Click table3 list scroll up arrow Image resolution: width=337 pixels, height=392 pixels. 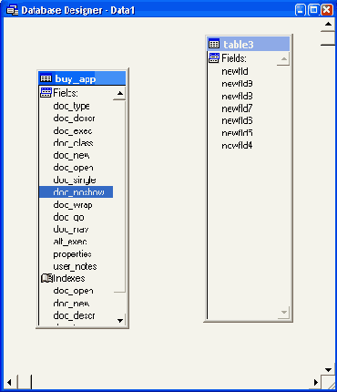[x=284, y=59]
